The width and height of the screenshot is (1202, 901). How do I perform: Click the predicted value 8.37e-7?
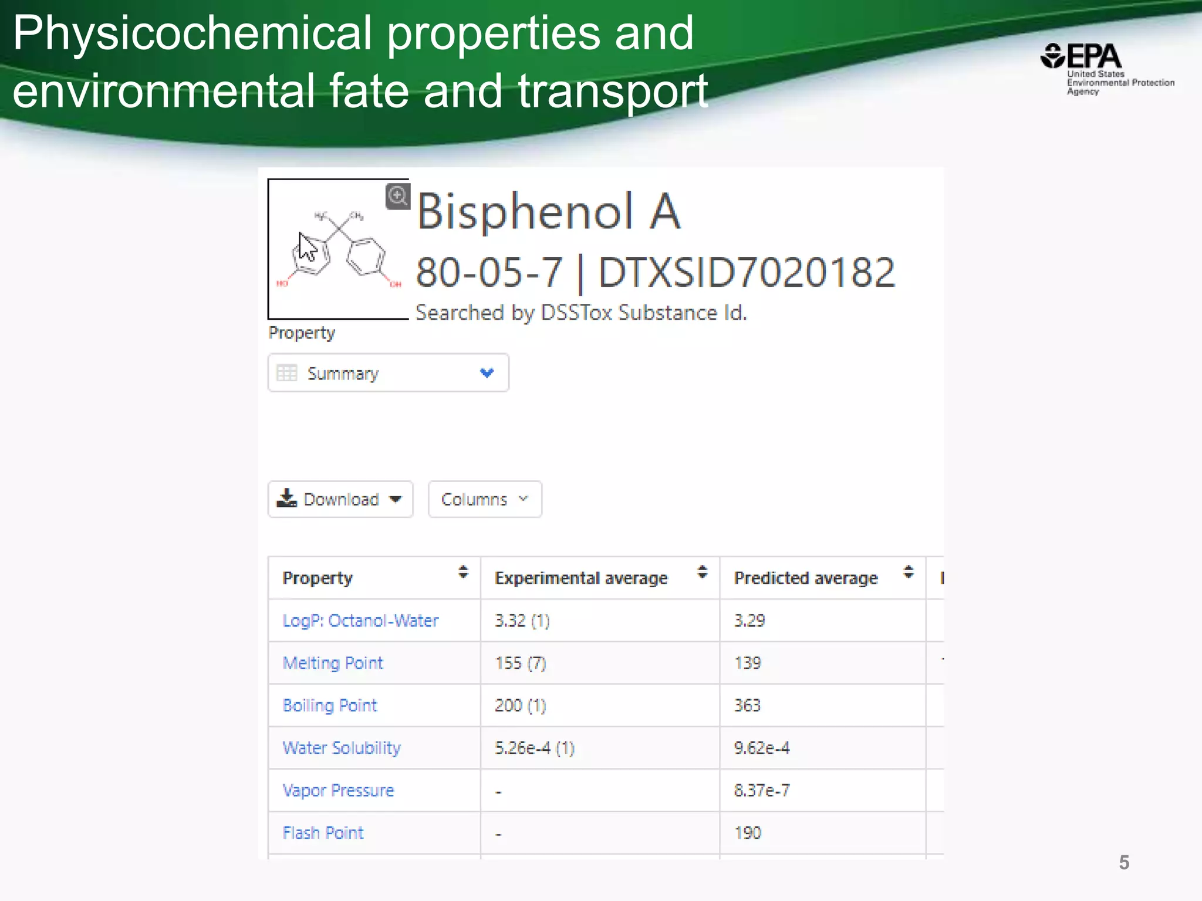[762, 790]
